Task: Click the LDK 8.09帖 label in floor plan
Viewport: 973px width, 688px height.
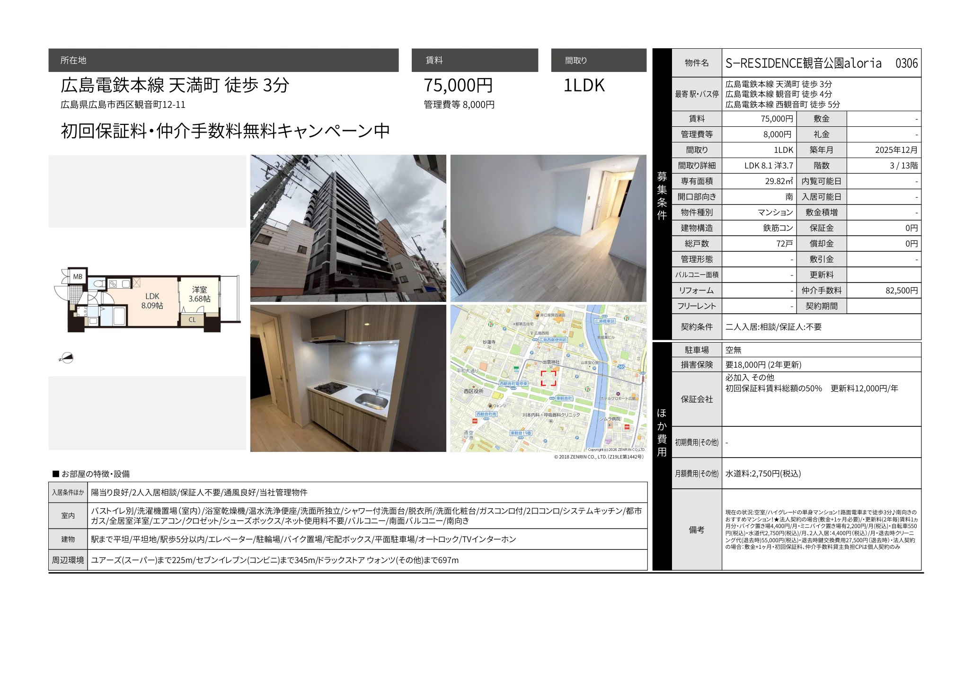Action: point(152,301)
